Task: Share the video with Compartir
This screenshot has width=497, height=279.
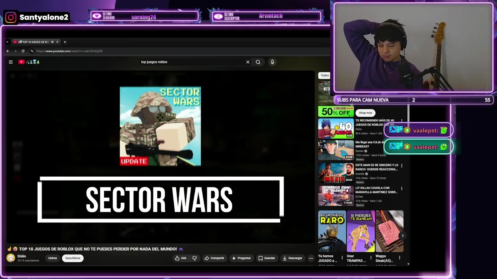Action: (214, 258)
